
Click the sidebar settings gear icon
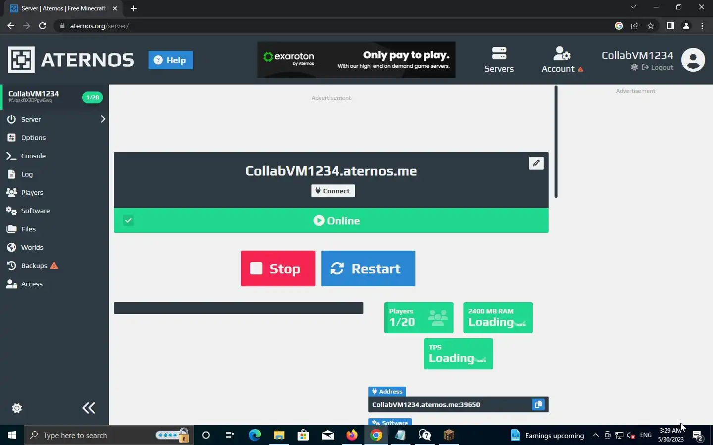tap(17, 408)
